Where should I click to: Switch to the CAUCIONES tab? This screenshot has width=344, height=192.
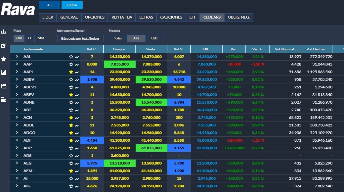pos(171,17)
